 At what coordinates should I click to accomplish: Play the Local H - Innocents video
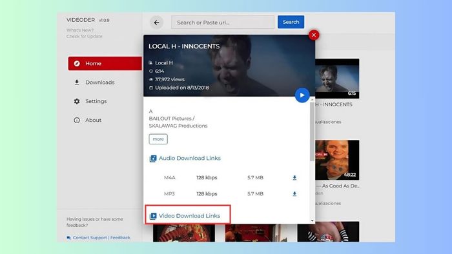click(302, 95)
